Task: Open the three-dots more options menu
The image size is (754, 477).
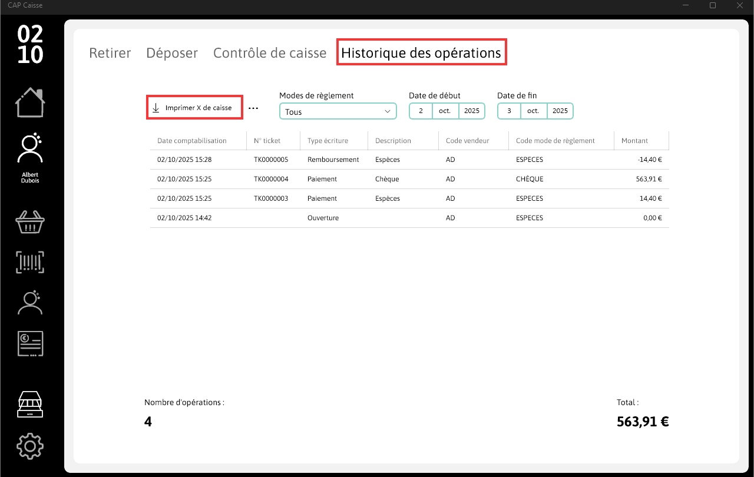Action: tap(253, 108)
